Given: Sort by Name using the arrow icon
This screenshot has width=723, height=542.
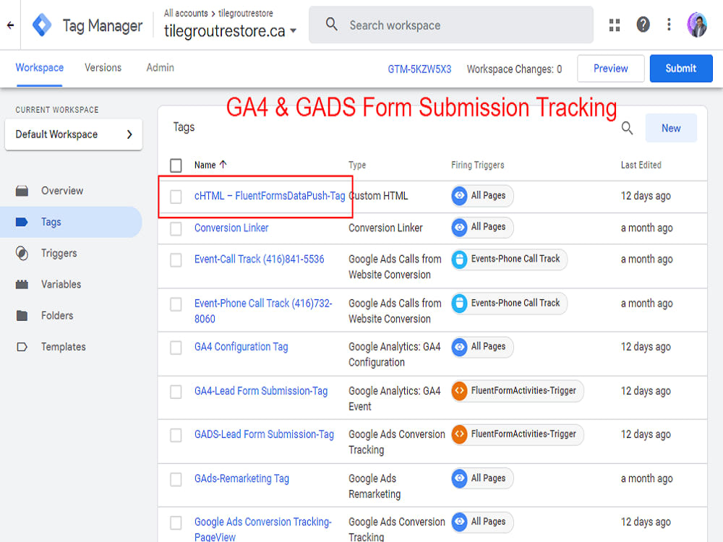Looking at the screenshot, I should click(223, 165).
